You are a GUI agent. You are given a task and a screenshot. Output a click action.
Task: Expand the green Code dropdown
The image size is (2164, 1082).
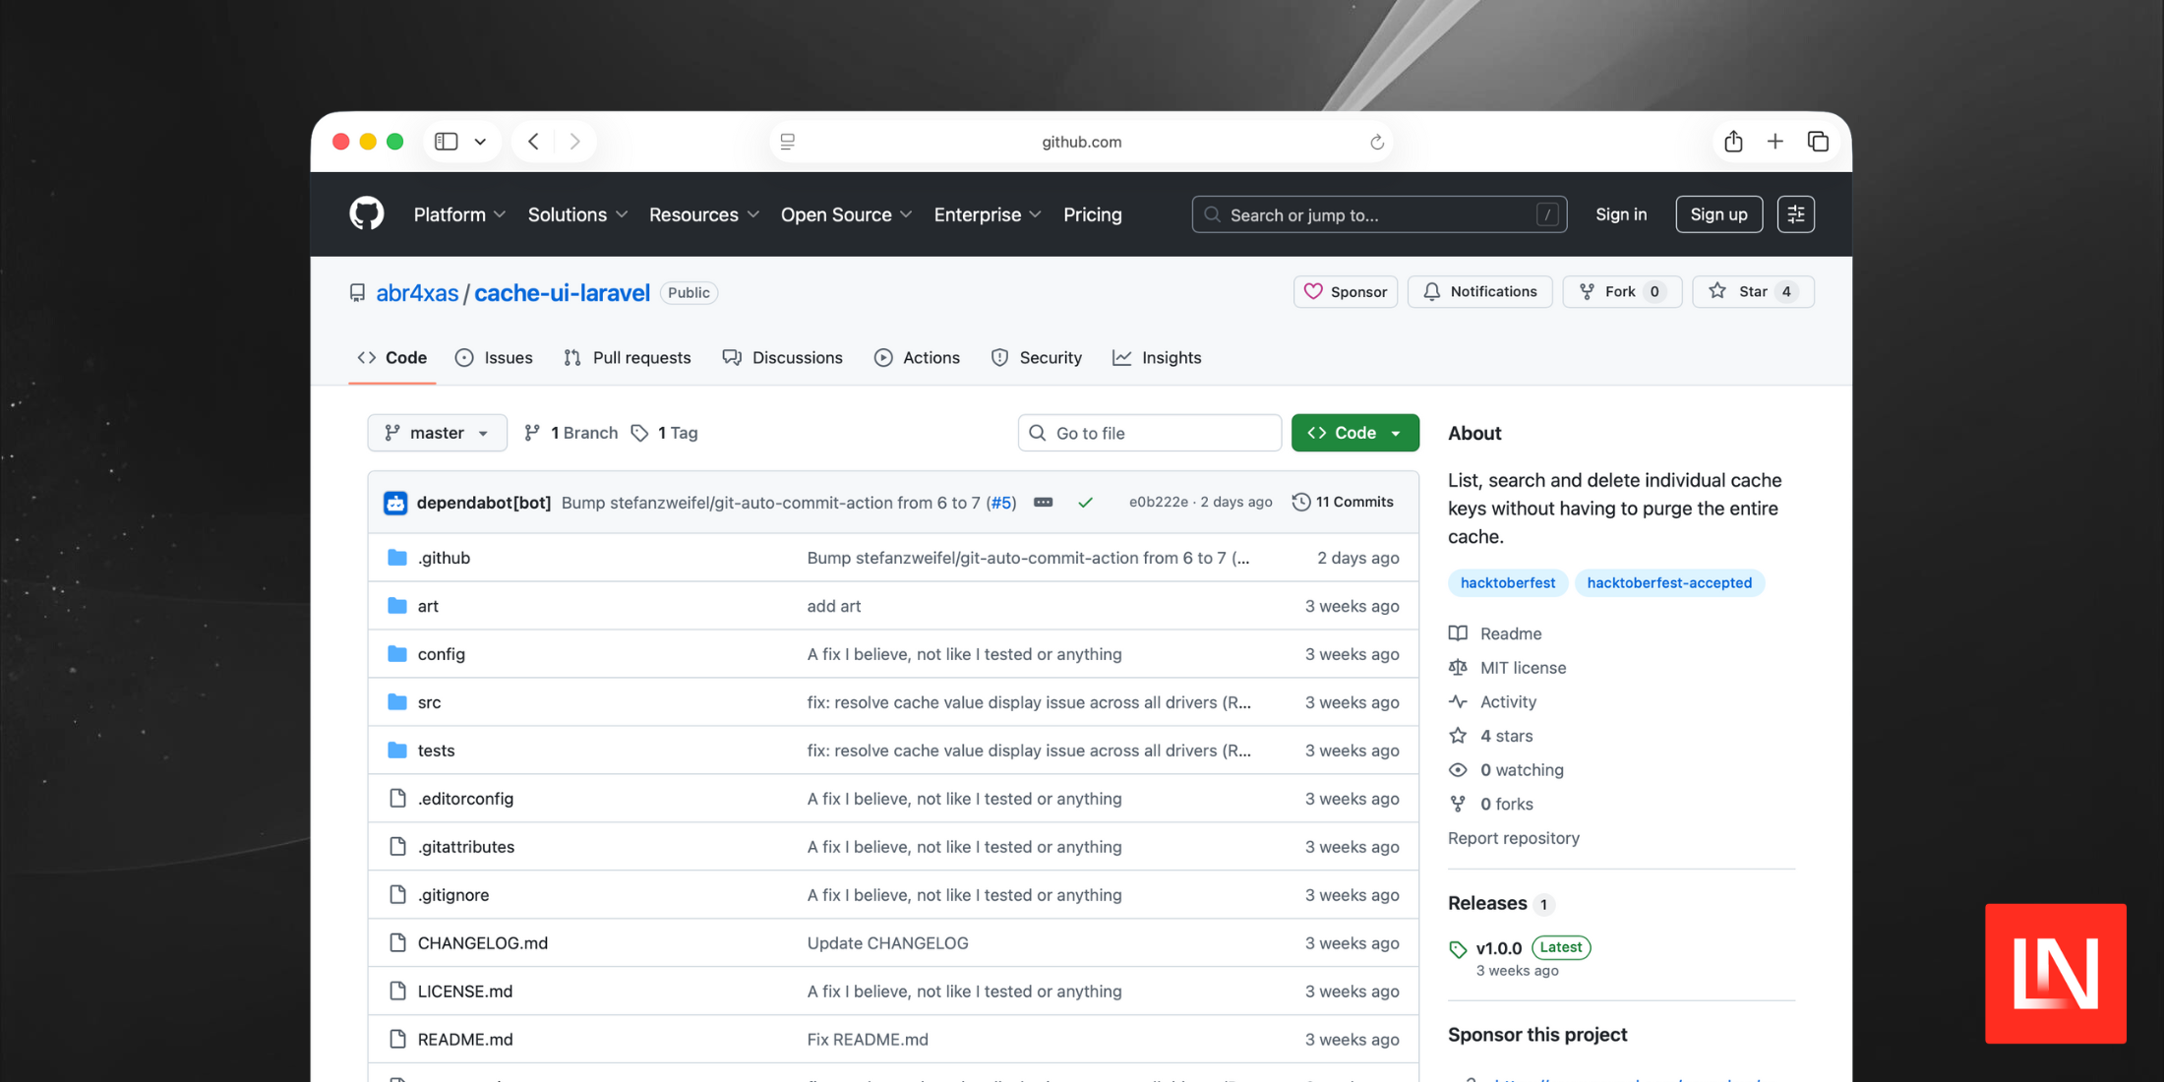coord(1354,433)
